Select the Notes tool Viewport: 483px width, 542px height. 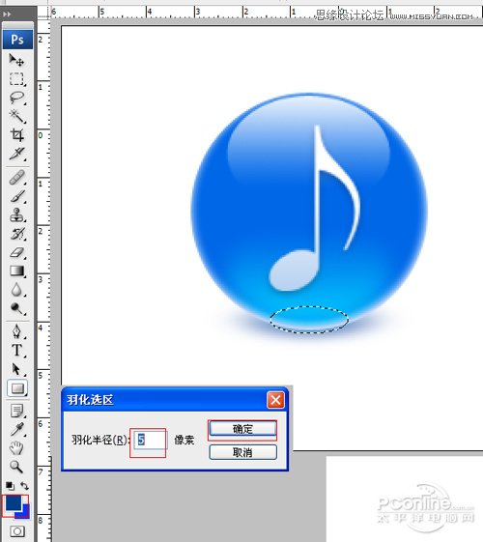click(x=16, y=411)
